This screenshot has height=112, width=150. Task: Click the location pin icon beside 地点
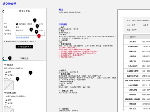[x=17, y=24]
